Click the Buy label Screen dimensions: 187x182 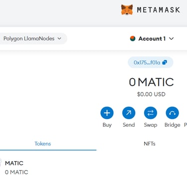point(107,125)
